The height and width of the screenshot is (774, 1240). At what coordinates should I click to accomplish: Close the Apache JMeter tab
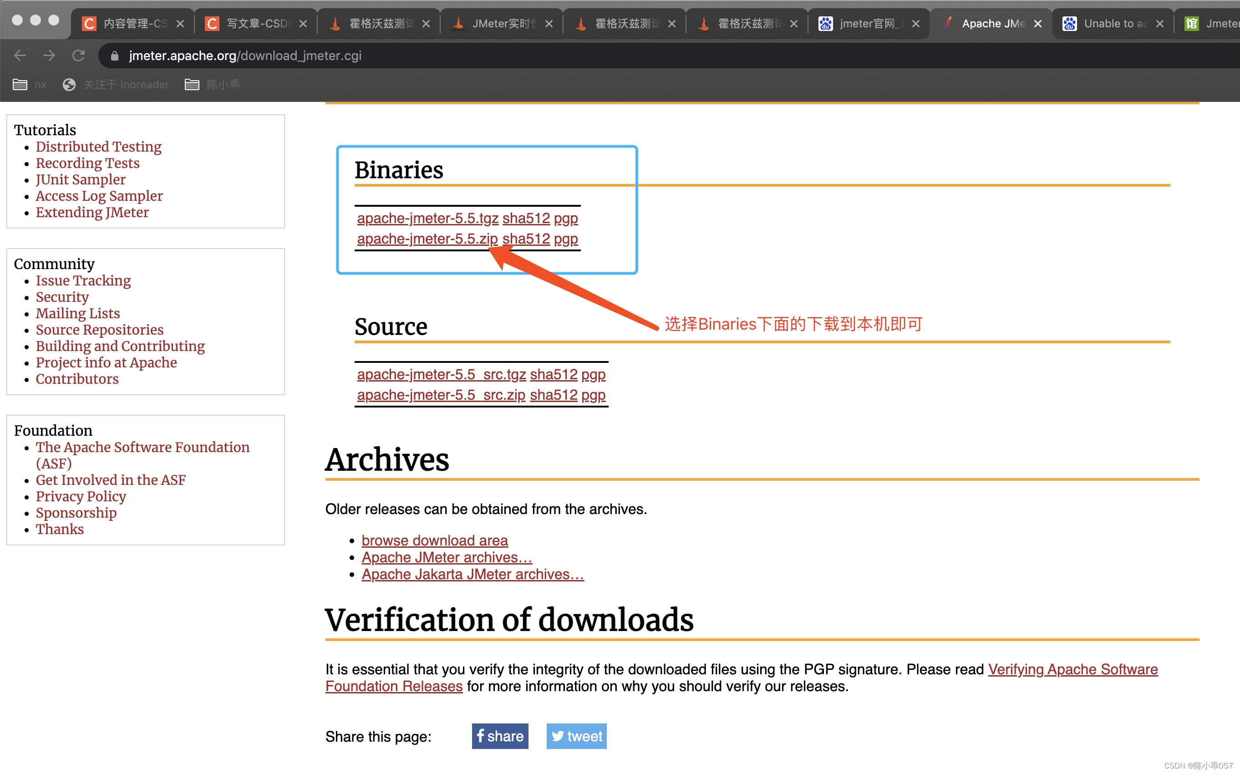coord(1038,24)
